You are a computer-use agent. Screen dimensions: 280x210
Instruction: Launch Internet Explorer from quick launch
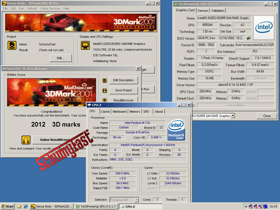pos(26,206)
